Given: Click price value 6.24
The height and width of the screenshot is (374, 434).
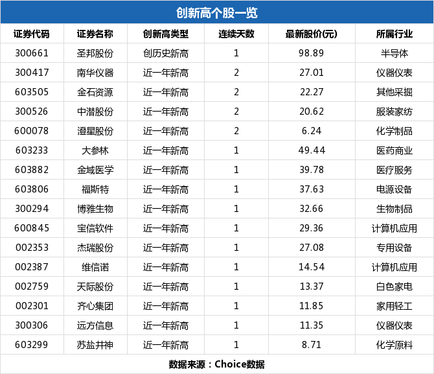Looking at the screenshot, I should (x=312, y=131).
